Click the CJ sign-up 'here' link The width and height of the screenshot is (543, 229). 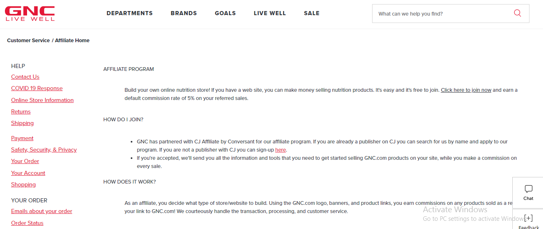(x=280, y=150)
